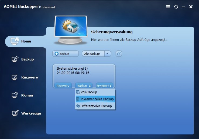Open the Werkzeuge section
Image resolution: width=199 pixels, height=139 pixels.
pyautogui.click(x=26, y=113)
